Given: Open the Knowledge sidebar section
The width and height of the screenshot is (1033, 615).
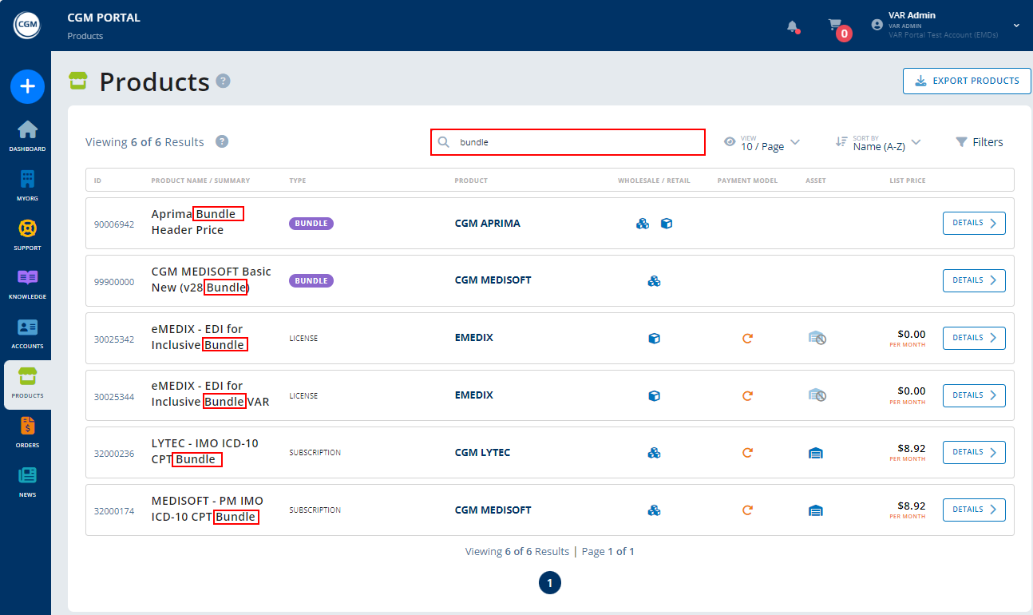Looking at the screenshot, I should [x=27, y=284].
